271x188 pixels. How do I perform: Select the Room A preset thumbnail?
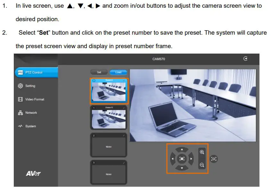(x=109, y=92)
